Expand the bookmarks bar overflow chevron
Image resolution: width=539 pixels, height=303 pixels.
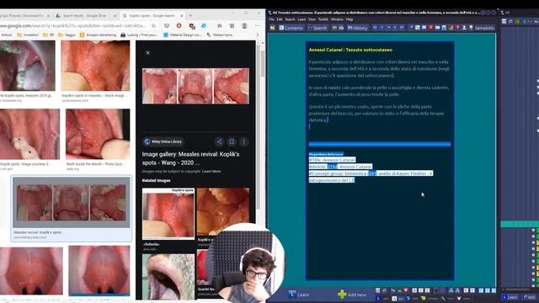[x=257, y=35]
